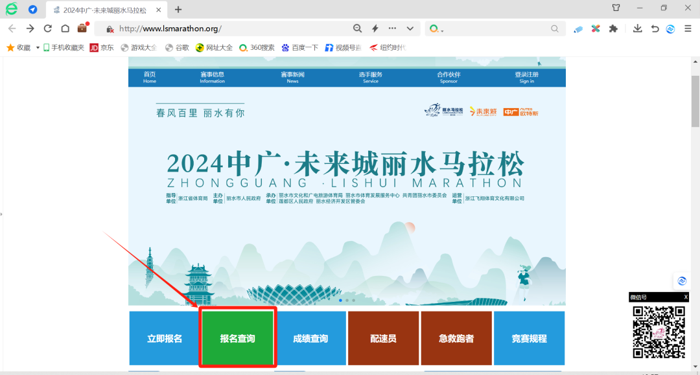Close the WeChat QR code panel
This screenshot has height=375, width=700.
point(686,297)
